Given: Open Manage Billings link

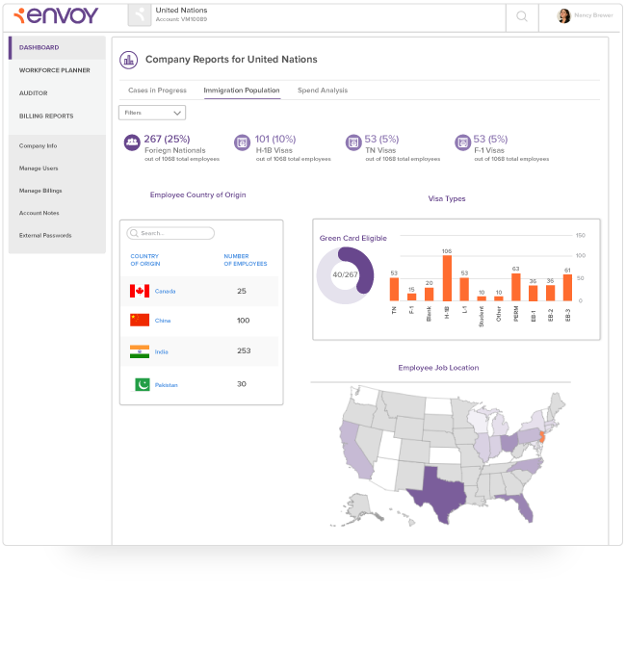Looking at the screenshot, I should pos(40,191).
